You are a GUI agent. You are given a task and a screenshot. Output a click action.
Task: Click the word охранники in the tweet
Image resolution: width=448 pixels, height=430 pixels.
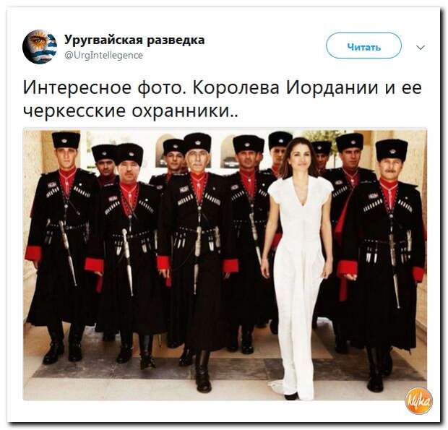[x=181, y=111]
